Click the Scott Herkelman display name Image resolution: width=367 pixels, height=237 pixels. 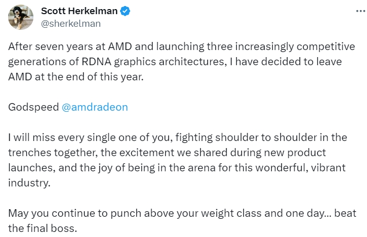(79, 11)
